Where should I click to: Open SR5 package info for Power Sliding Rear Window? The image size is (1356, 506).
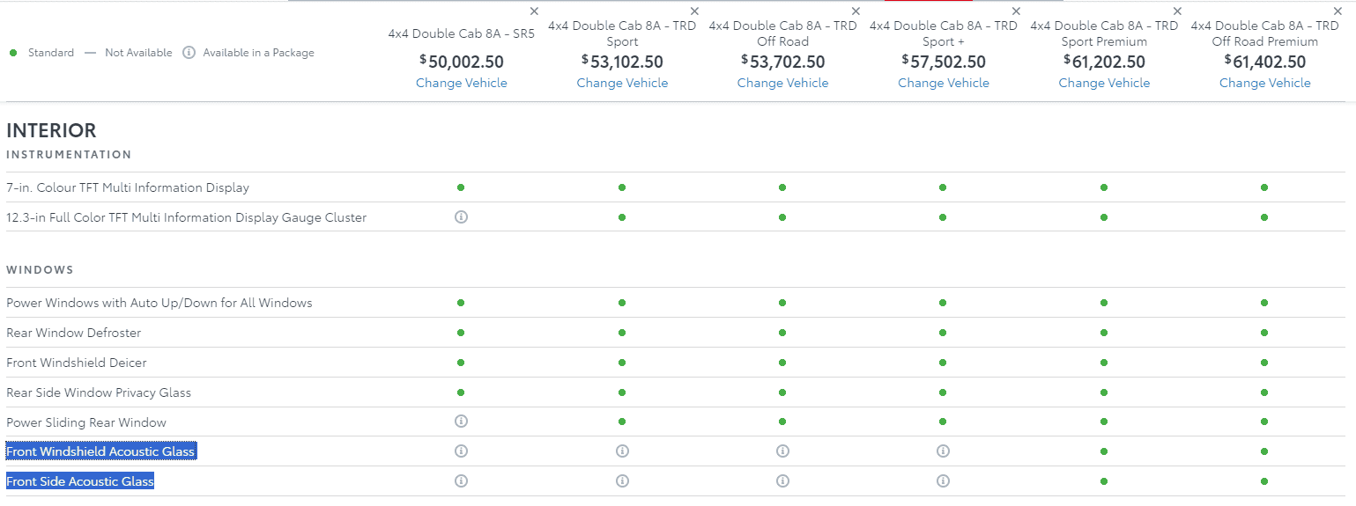[461, 422]
